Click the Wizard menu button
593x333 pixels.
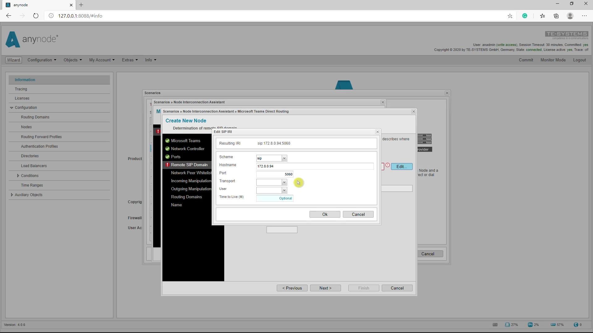point(14,60)
